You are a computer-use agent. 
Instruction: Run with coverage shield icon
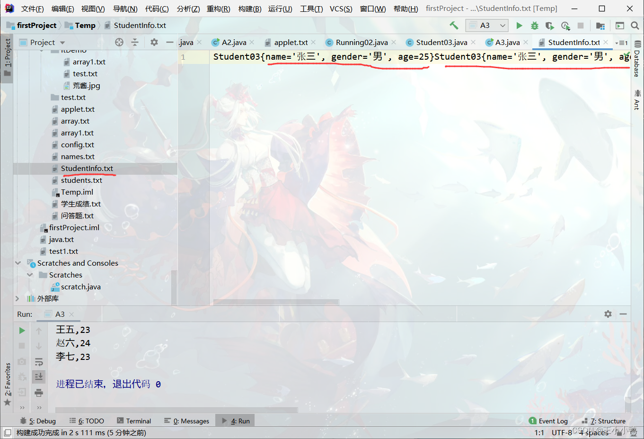[x=550, y=26]
